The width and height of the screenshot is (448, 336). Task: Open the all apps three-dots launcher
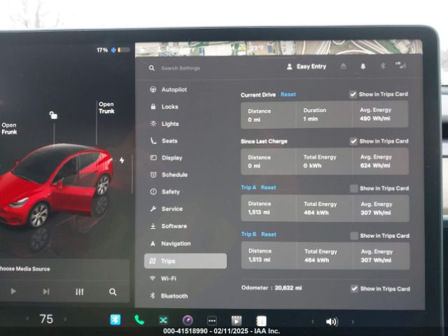[212, 321]
